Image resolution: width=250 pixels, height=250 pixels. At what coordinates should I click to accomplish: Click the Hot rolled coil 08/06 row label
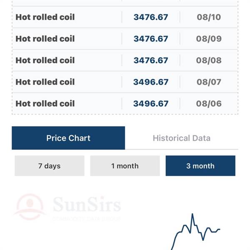pos(45,104)
